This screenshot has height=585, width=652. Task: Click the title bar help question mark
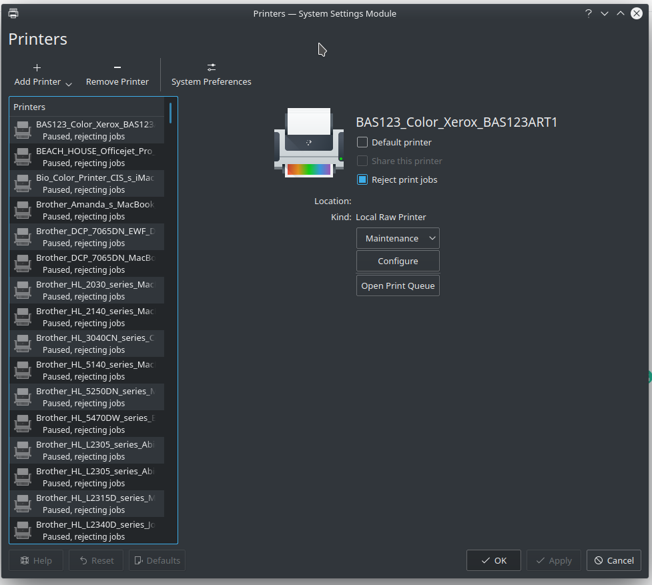(589, 14)
